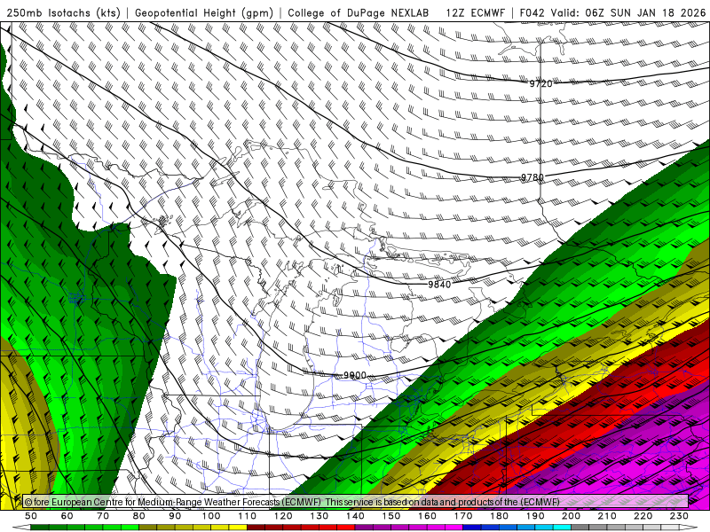The width and height of the screenshot is (710, 532).
Task: Click the 130 value on the color scale
Action: tap(319, 516)
